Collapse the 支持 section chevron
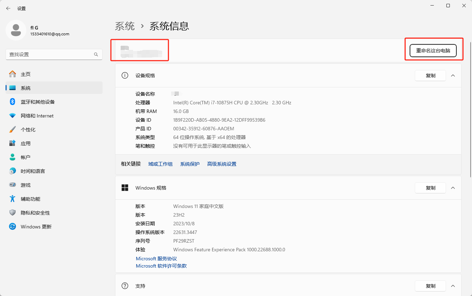472x296 pixels. [x=453, y=286]
